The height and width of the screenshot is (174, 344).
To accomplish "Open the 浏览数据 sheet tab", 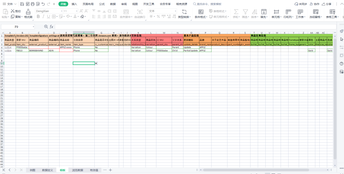I will [x=77, y=170].
